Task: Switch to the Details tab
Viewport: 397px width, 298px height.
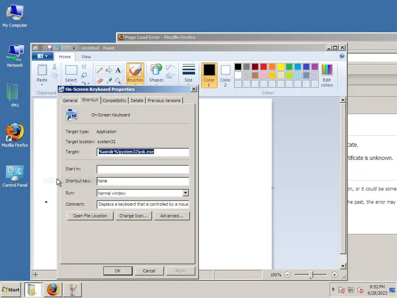Action: point(137,100)
